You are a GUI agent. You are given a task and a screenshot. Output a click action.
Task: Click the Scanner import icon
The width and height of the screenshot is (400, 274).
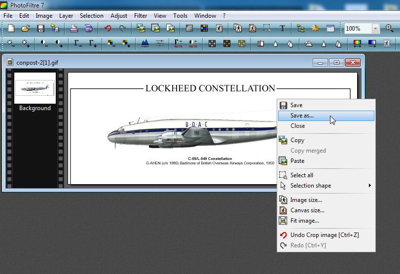pos(88,28)
